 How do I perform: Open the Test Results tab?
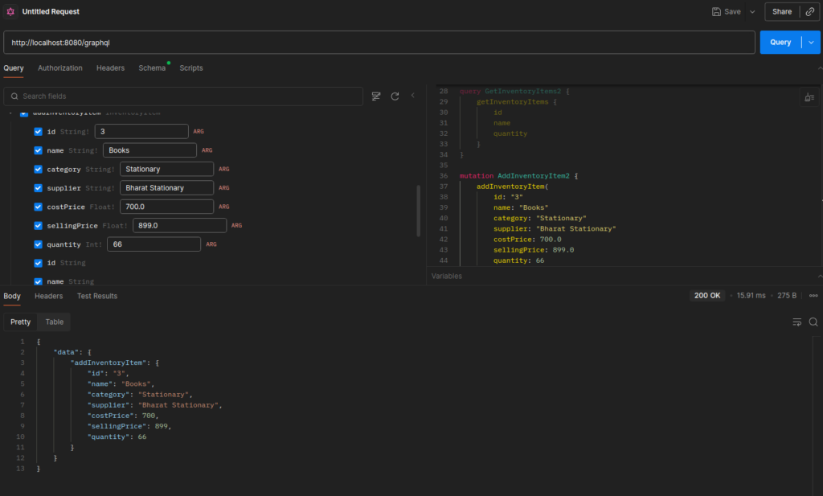tap(97, 295)
